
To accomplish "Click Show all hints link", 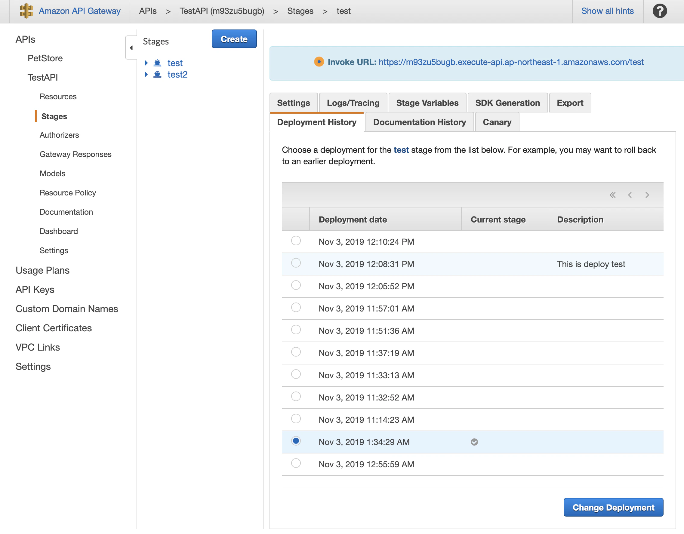I will [x=607, y=11].
